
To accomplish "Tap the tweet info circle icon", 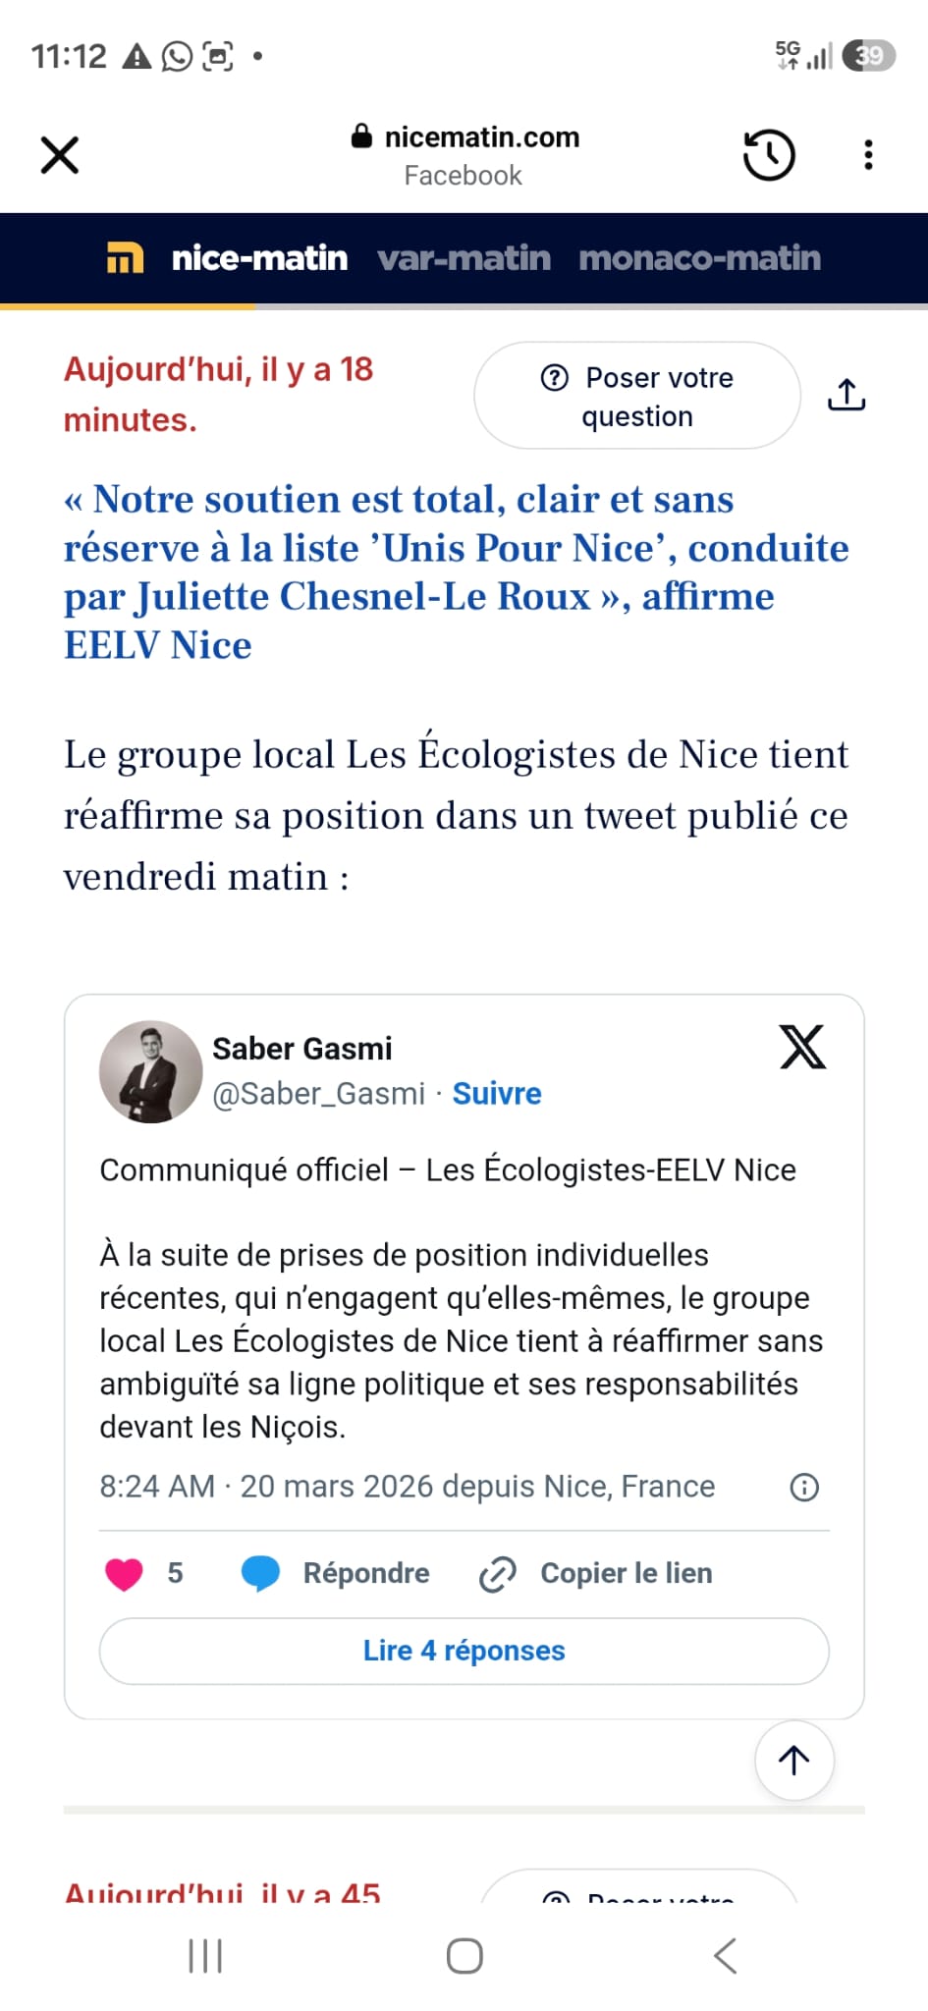I will click(804, 1488).
